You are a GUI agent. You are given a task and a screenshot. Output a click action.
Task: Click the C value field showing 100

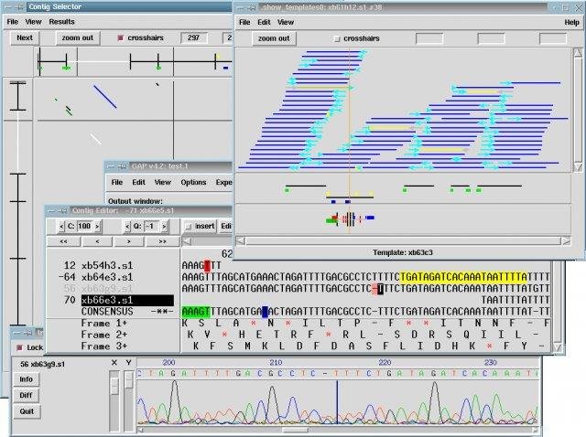(x=84, y=226)
